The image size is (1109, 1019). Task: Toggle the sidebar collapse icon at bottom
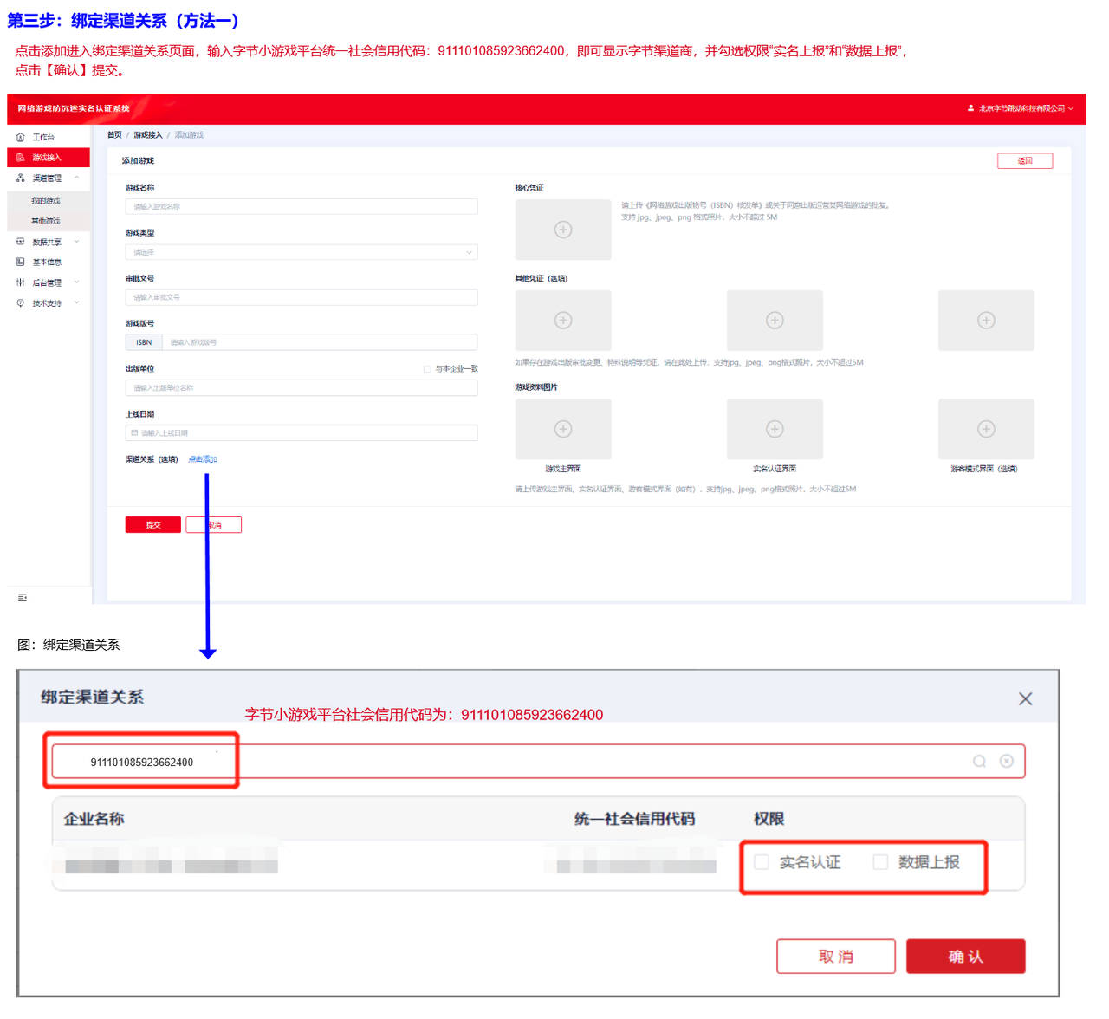click(x=23, y=598)
